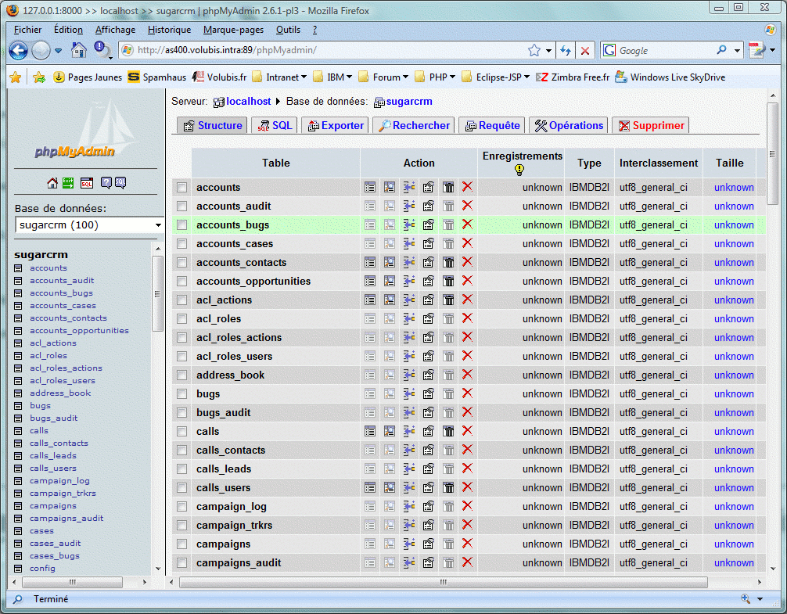Click the sugarcrm database breadcrumb link
This screenshot has height=614, width=787.
point(409,102)
